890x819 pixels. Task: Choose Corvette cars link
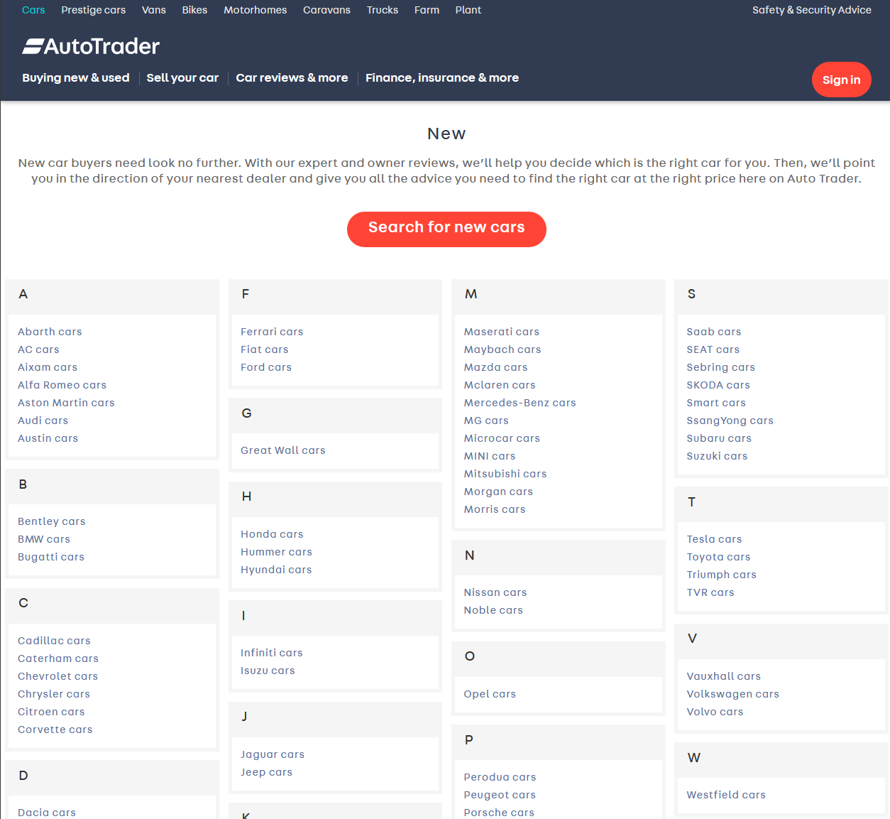(x=55, y=729)
